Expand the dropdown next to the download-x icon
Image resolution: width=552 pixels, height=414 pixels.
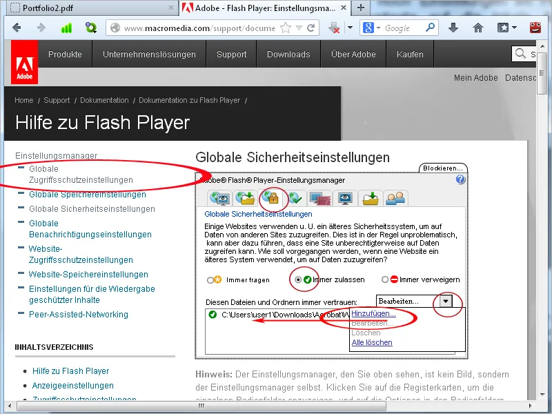click(x=350, y=28)
